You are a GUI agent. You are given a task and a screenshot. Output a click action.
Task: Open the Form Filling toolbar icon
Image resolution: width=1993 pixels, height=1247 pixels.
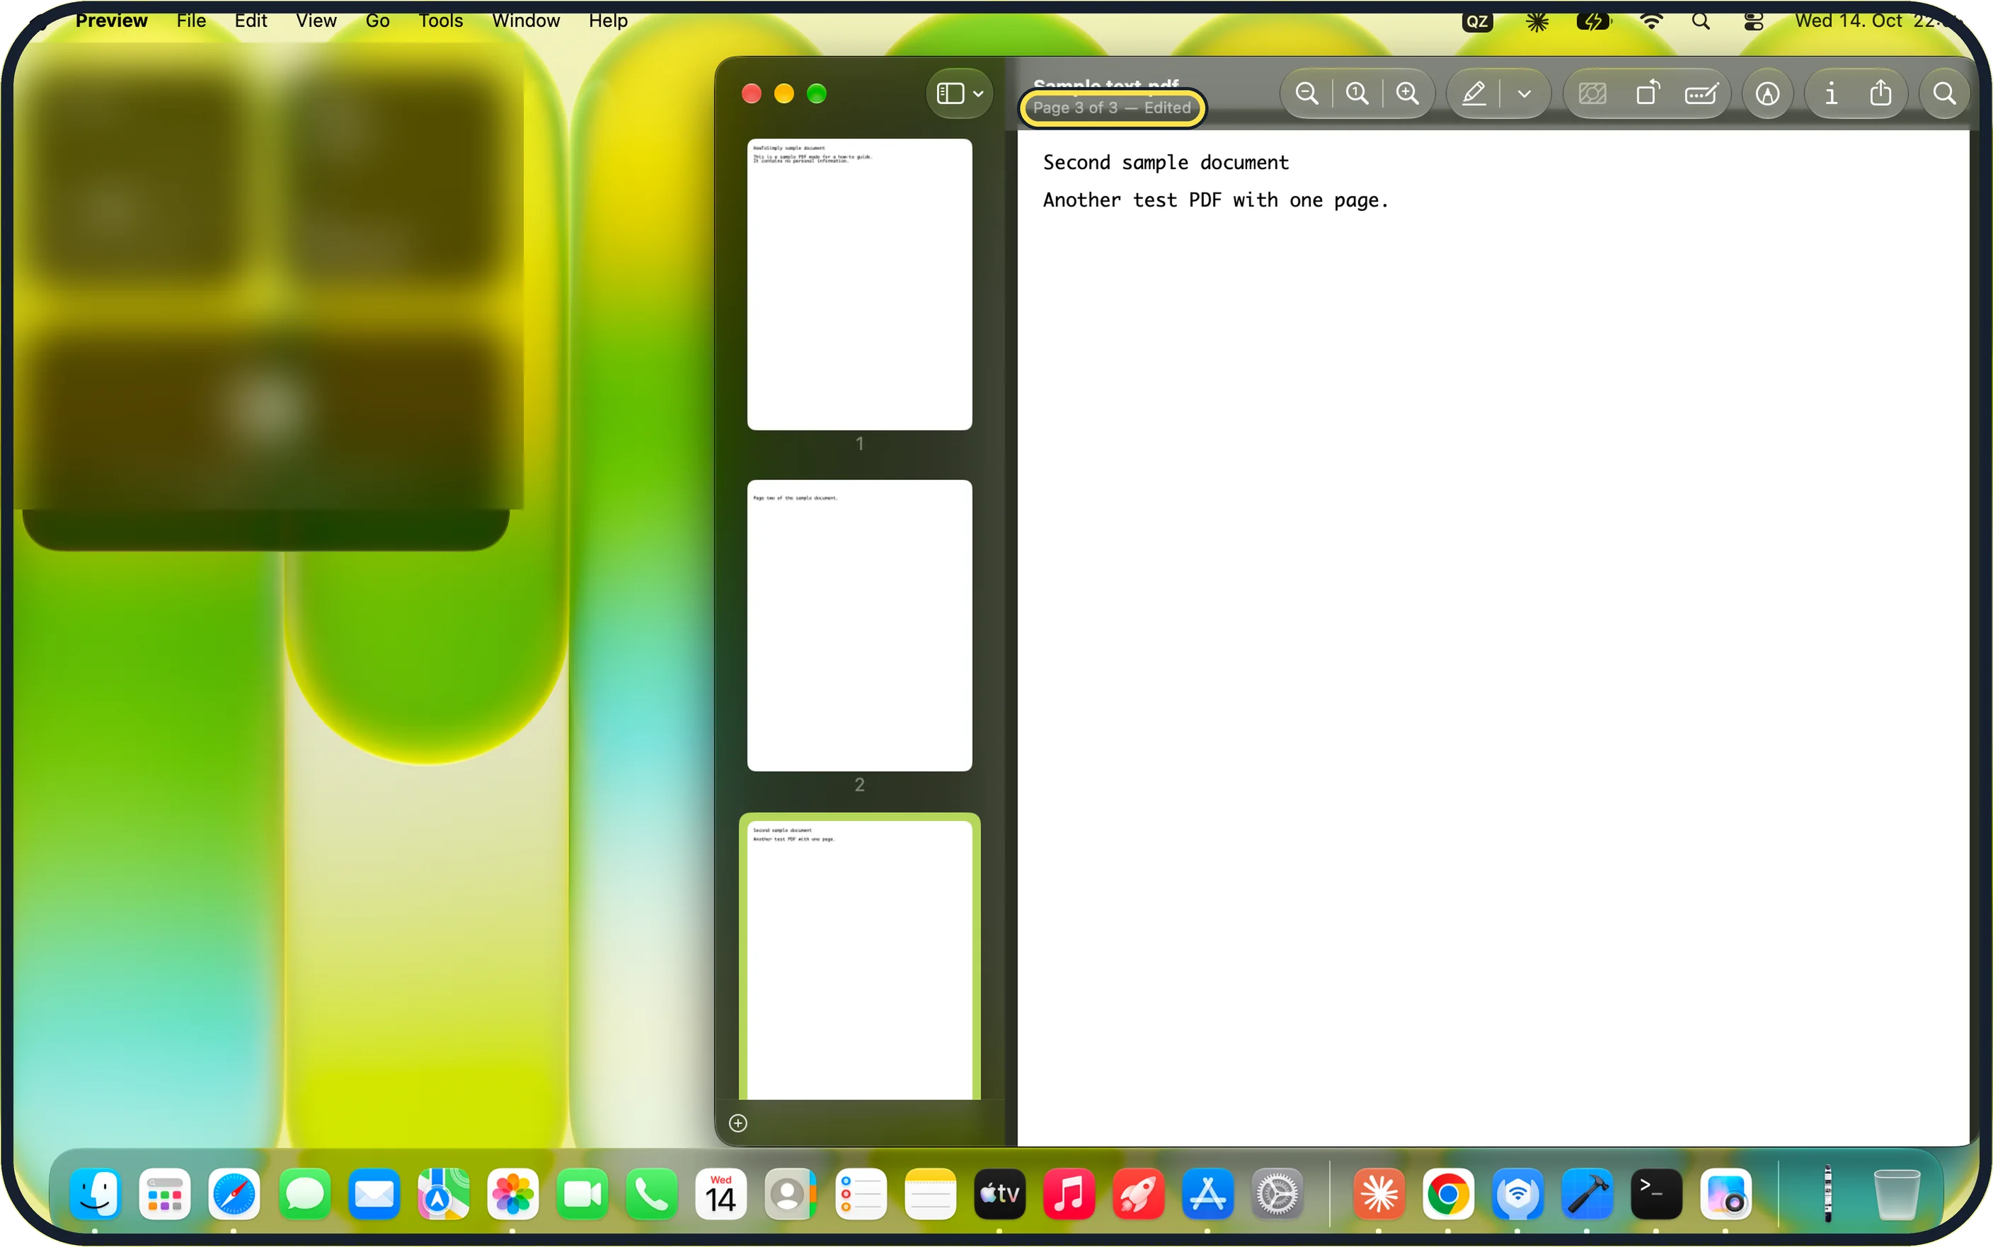pos(1701,93)
